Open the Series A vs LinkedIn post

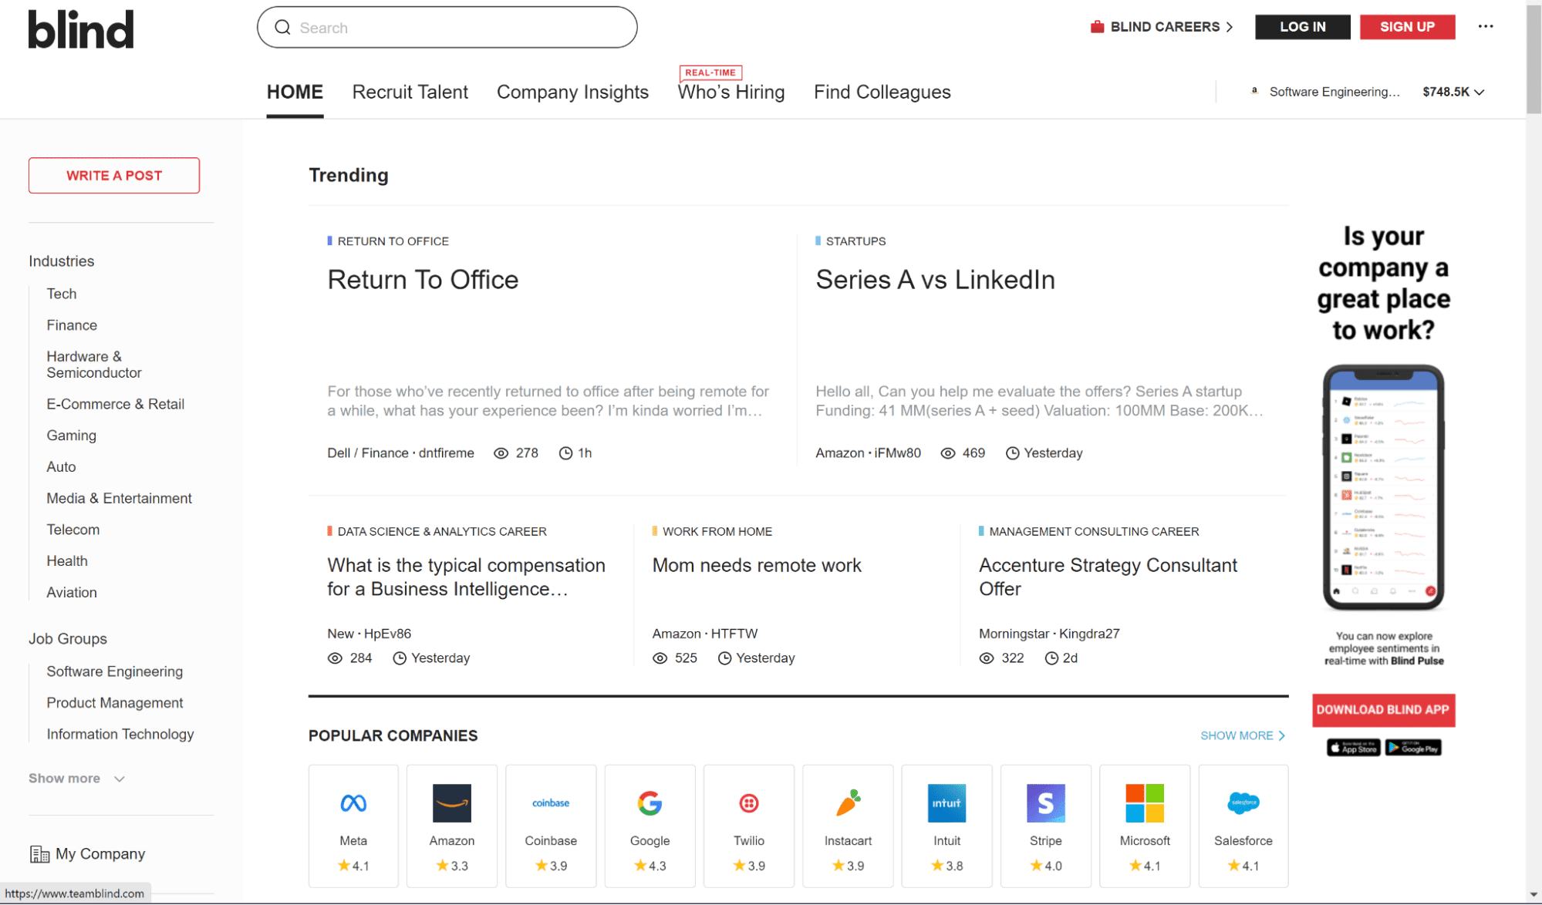(x=935, y=279)
